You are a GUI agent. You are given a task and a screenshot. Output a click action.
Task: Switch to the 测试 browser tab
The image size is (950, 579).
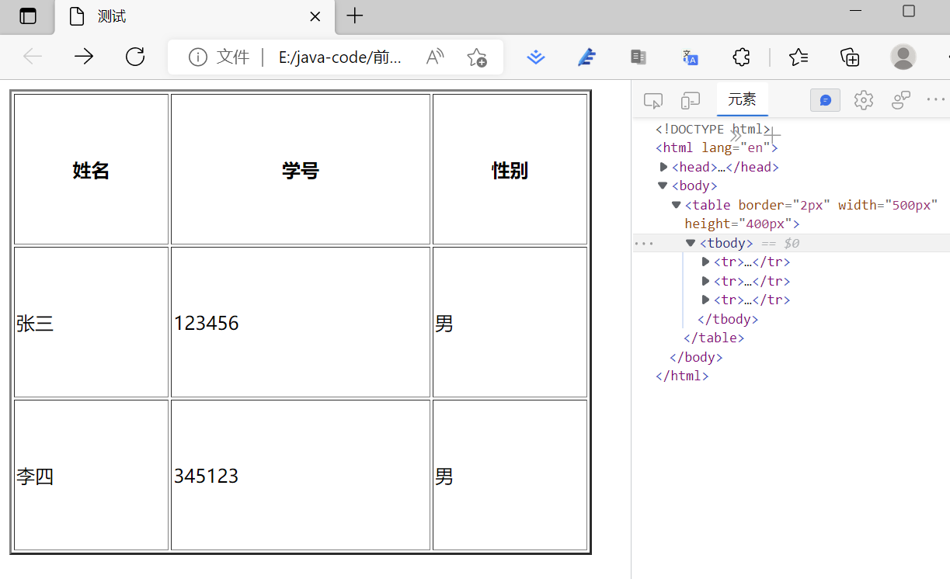click(194, 16)
